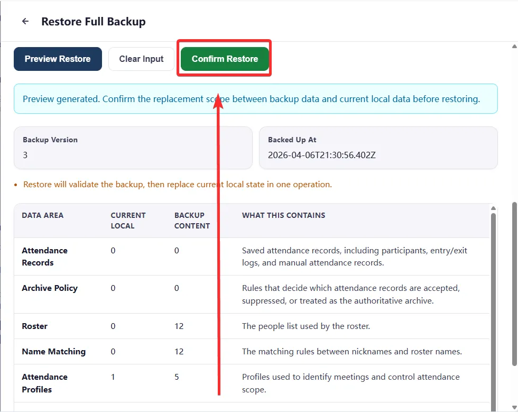Click the Restore Full Backup heading
This screenshot has height=412, width=518.
[x=94, y=22]
